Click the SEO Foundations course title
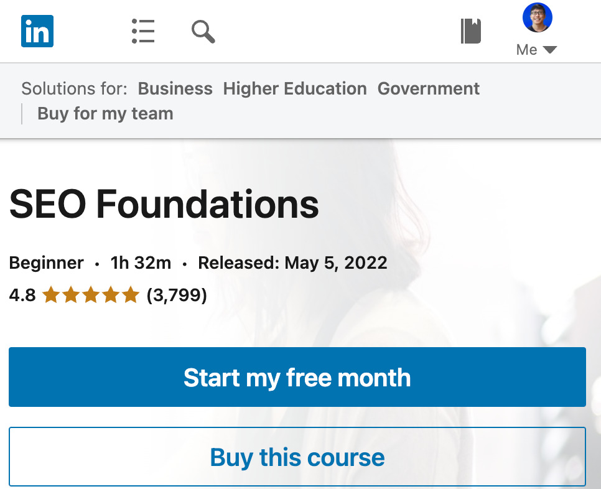Viewport: 601px width, 489px height. [164, 204]
